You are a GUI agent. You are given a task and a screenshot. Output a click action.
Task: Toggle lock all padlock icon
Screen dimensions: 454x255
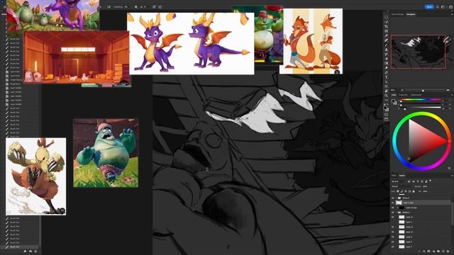tap(414, 191)
